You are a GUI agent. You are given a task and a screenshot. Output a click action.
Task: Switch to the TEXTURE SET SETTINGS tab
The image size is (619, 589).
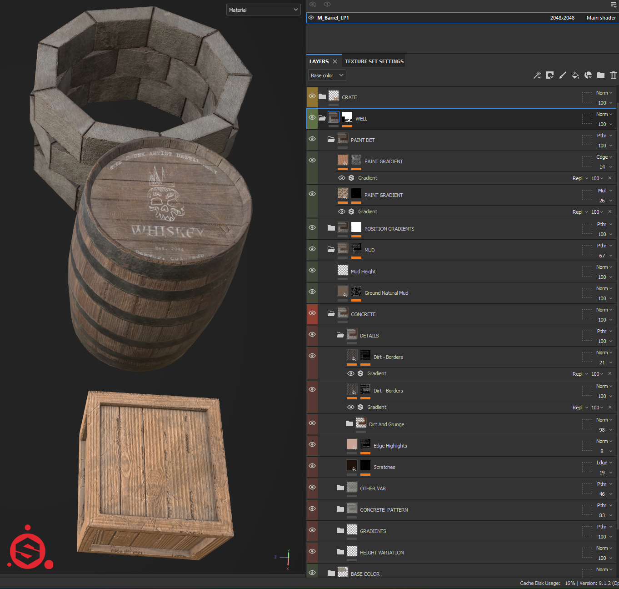pyautogui.click(x=374, y=61)
